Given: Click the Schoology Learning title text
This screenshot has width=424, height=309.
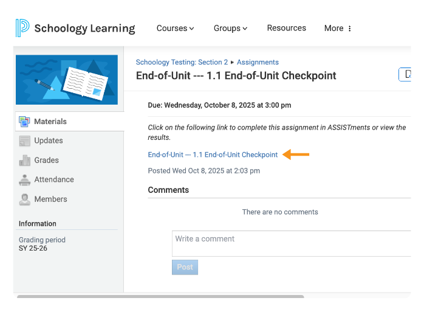Looking at the screenshot, I should (84, 28).
